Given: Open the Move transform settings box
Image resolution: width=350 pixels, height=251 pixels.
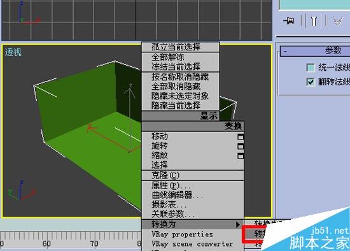Looking at the screenshot, I should coord(241,136).
